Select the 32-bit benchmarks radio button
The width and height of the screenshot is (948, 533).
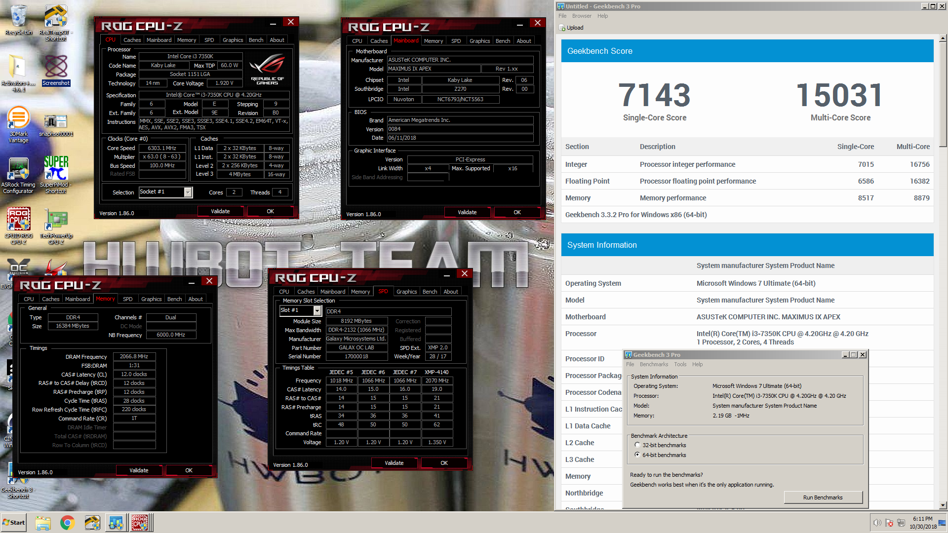[637, 445]
